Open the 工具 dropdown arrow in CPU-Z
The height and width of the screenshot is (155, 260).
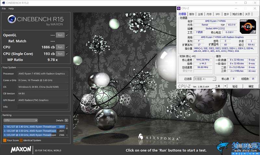(x=225, y=86)
